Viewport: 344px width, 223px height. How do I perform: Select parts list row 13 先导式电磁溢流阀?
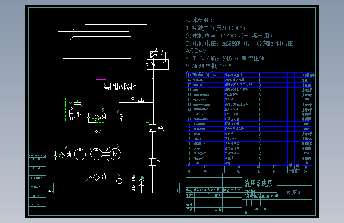[x=249, y=104]
